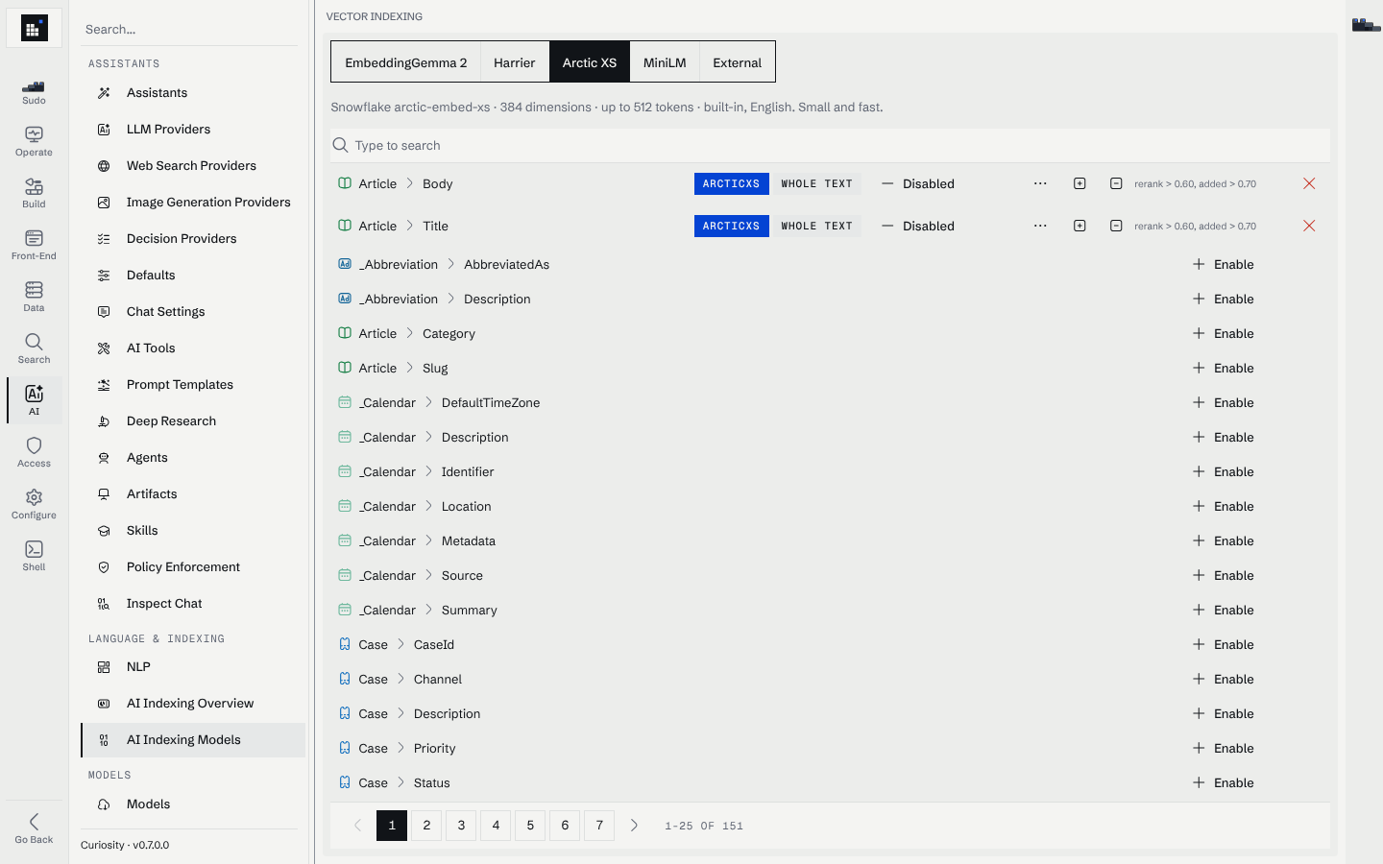Open Prompt Templates sidebar item
Image resolution: width=1383 pixels, height=864 pixels.
click(x=193, y=385)
